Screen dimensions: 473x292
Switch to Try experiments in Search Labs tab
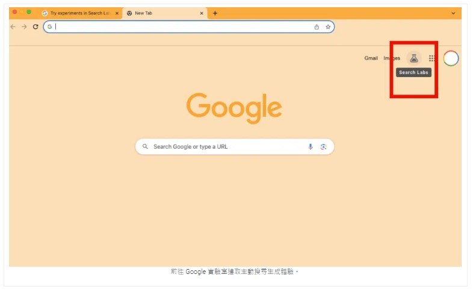pos(80,13)
